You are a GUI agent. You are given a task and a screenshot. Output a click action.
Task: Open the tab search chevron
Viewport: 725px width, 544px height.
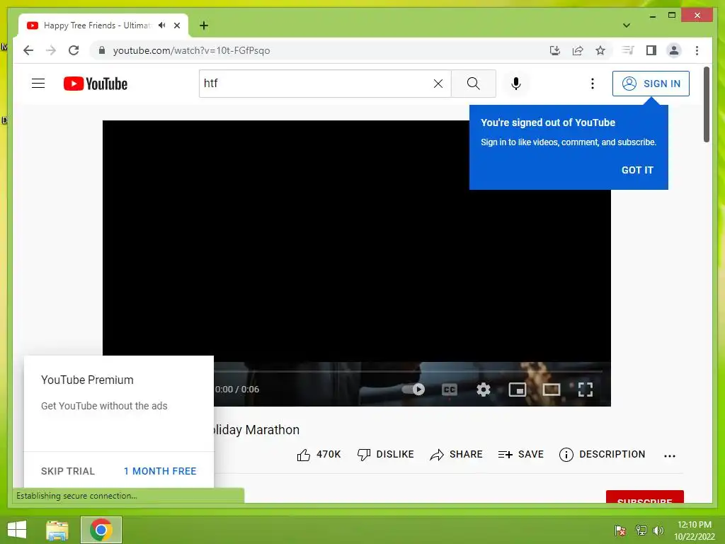point(626,25)
